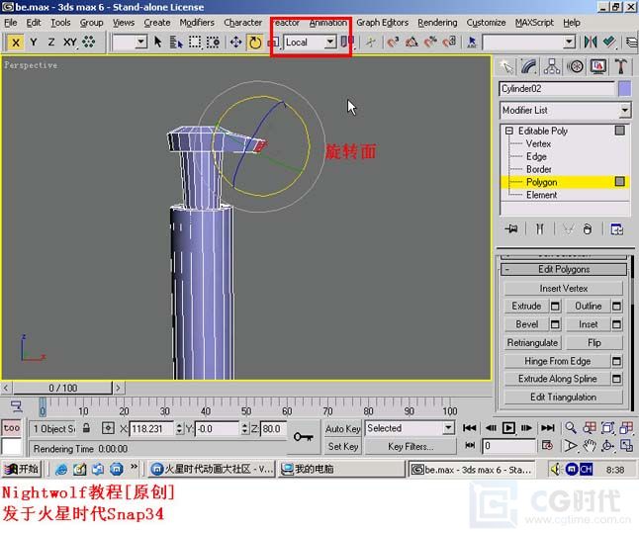Restrict transform to the X axis
639x533 pixels.
[16, 43]
